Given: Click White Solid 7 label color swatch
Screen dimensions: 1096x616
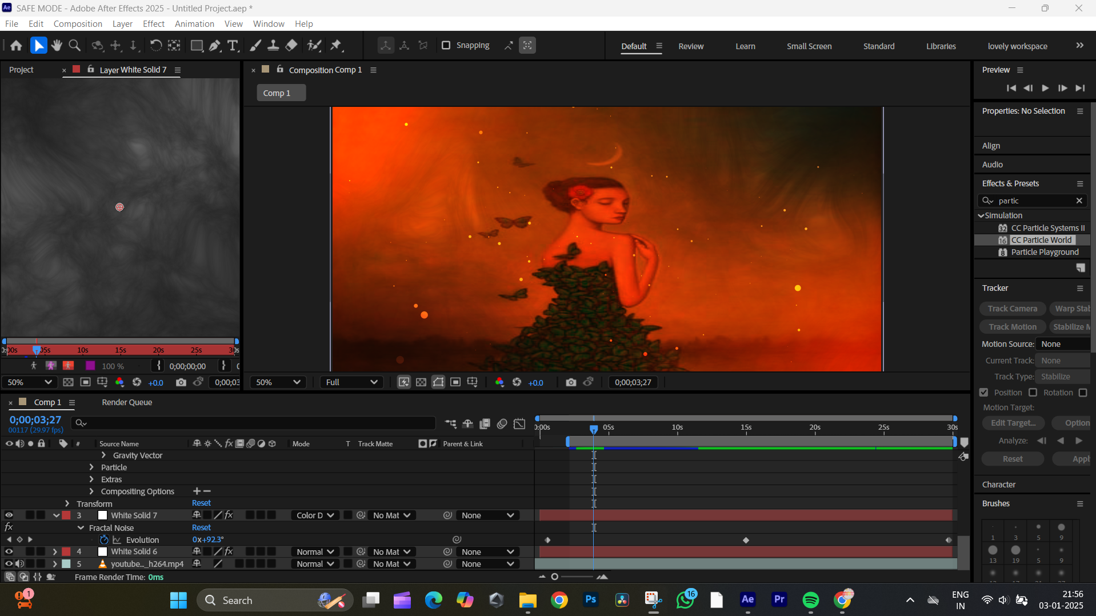Looking at the screenshot, I should 66,515.
